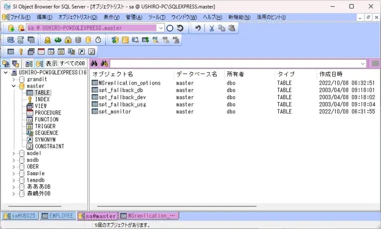
Task: Click the undo arrow icon
Action: 198,28
